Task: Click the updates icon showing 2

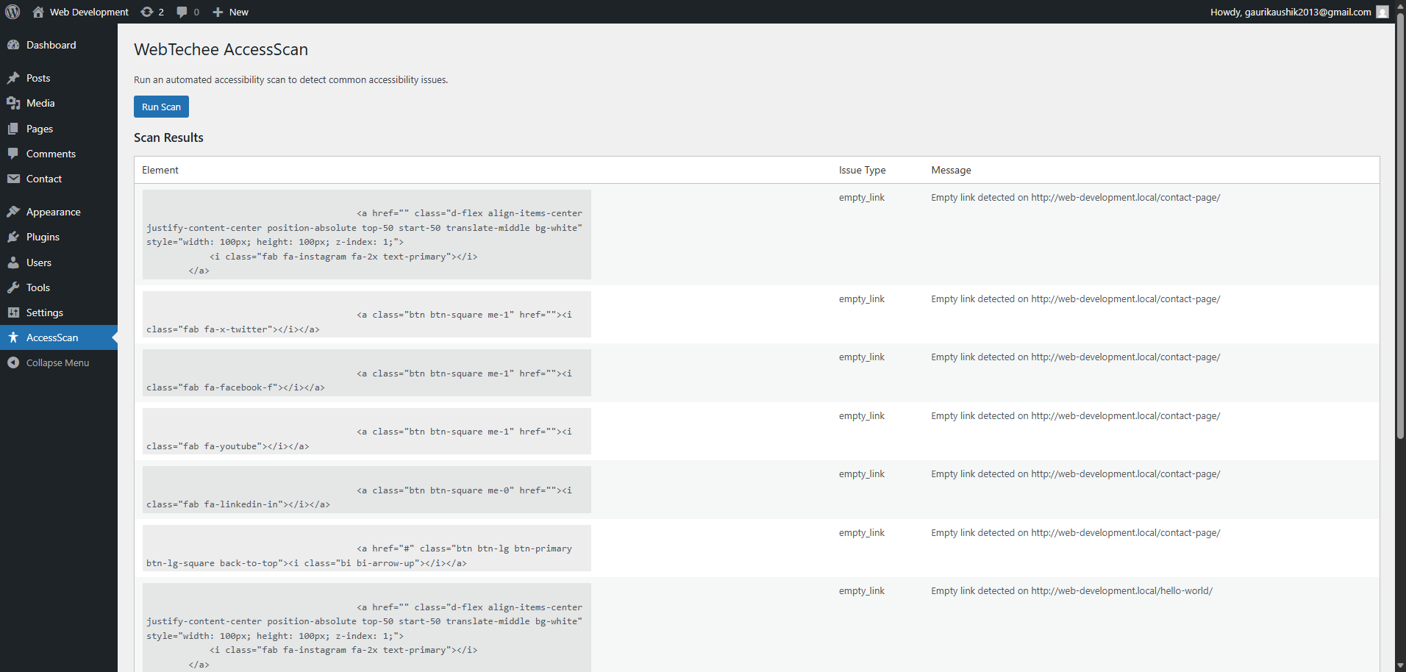Action: (x=147, y=12)
